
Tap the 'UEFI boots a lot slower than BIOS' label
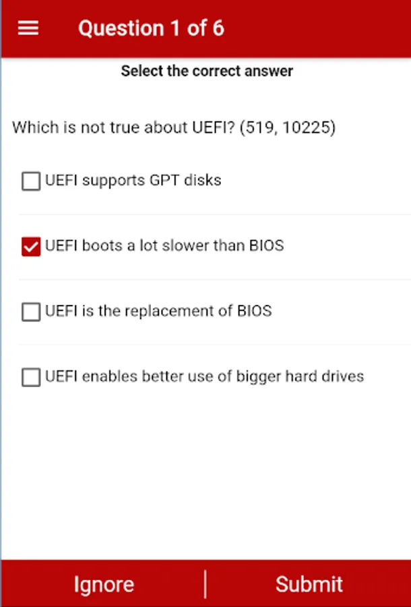coord(164,245)
